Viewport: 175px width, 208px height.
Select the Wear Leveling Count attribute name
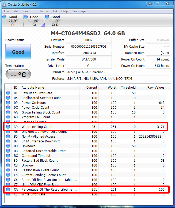coord(37,127)
